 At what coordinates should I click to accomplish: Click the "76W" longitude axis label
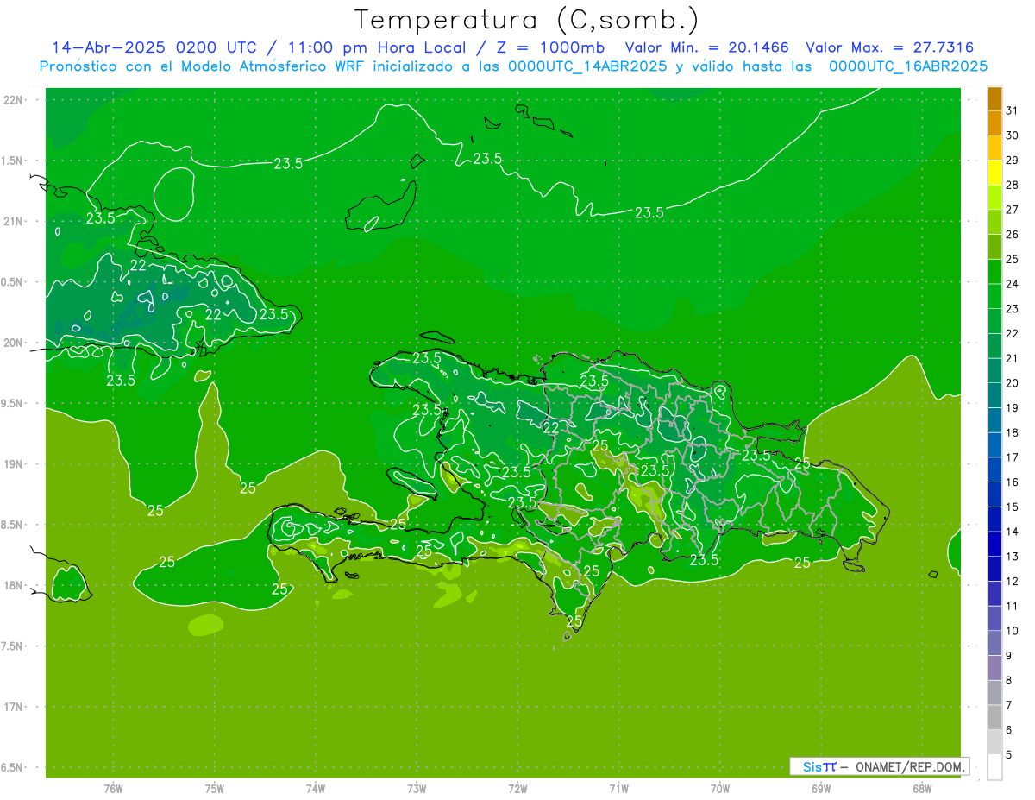(x=114, y=789)
